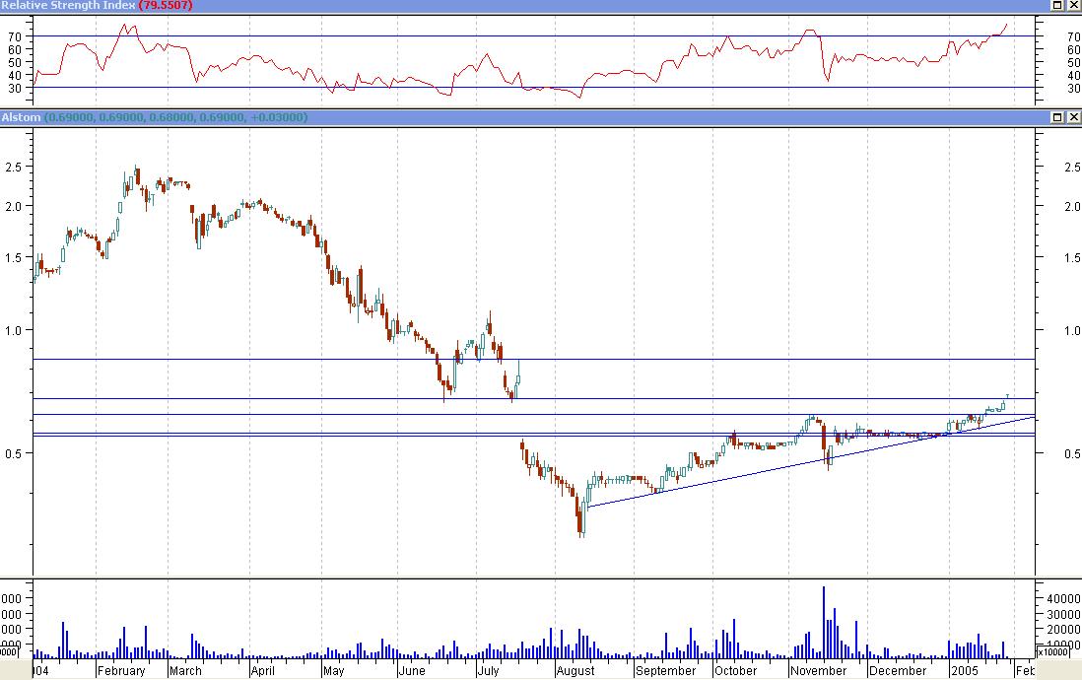Click the November date axis label
Image resolution: width=1082 pixels, height=680 pixels.
[819, 670]
